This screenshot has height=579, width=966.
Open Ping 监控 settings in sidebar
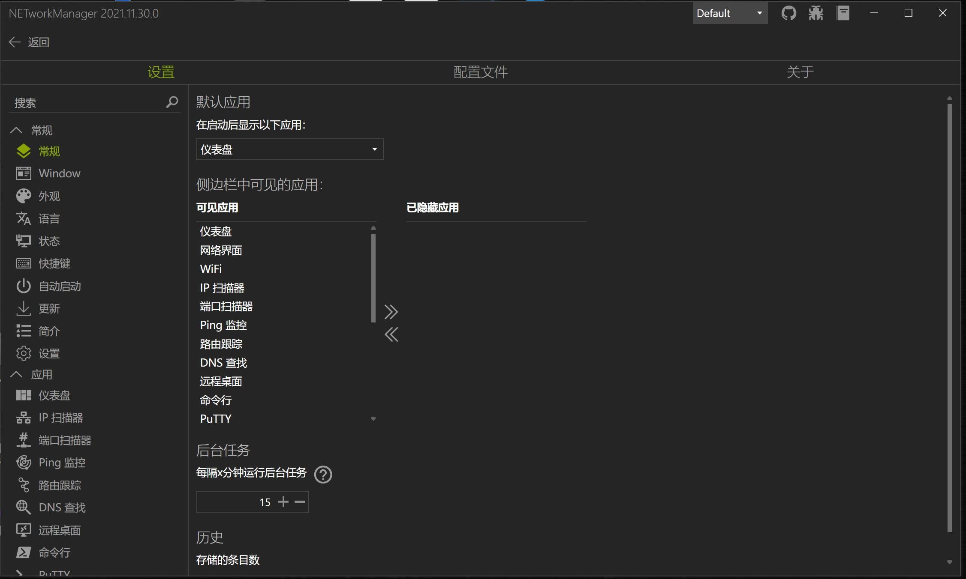(x=62, y=463)
